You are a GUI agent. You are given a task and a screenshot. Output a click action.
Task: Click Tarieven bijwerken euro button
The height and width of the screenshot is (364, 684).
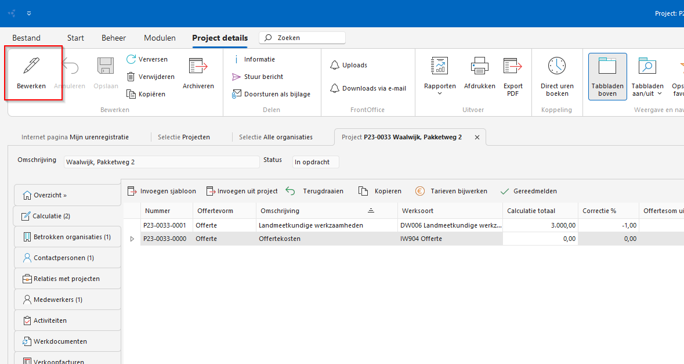click(451, 191)
